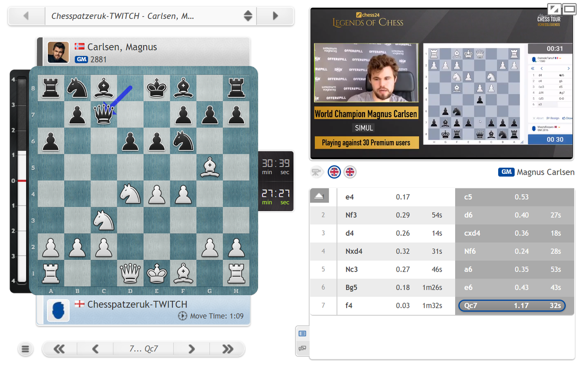This screenshot has height=368, width=581.
Task: Click the white pawn on f4
Action: point(183,194)
